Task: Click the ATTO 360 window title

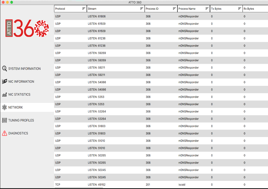Action: 135,2
